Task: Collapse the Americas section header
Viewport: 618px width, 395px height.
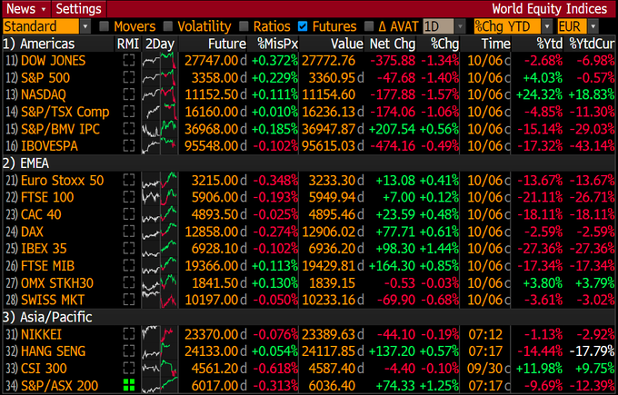Action: tap(38, 44)
